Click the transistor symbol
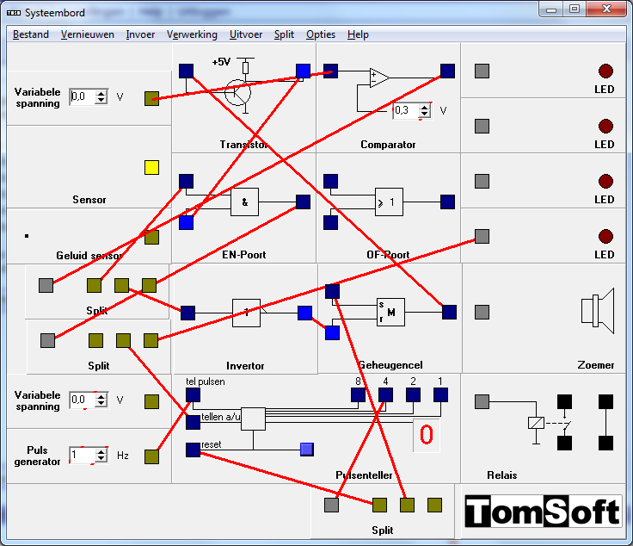633x546 pixels. point(237,93)
